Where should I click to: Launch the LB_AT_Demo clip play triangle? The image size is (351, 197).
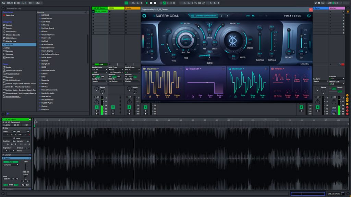pyautogui.click(x=93, y=11)
